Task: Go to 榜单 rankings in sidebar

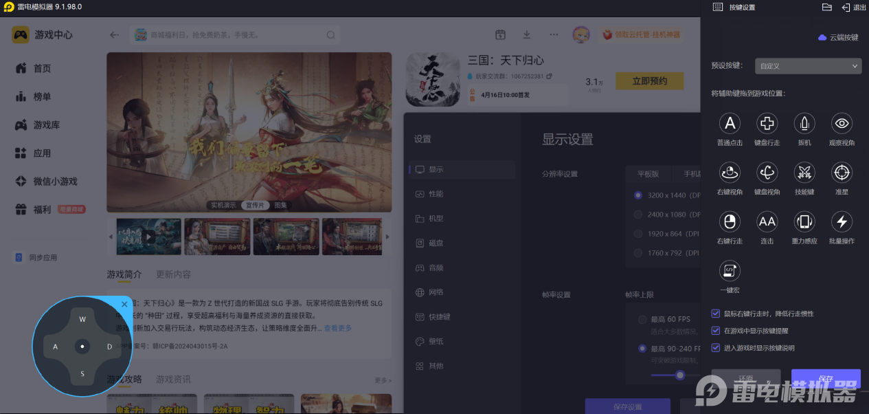Action: click(x=43, y=97)
